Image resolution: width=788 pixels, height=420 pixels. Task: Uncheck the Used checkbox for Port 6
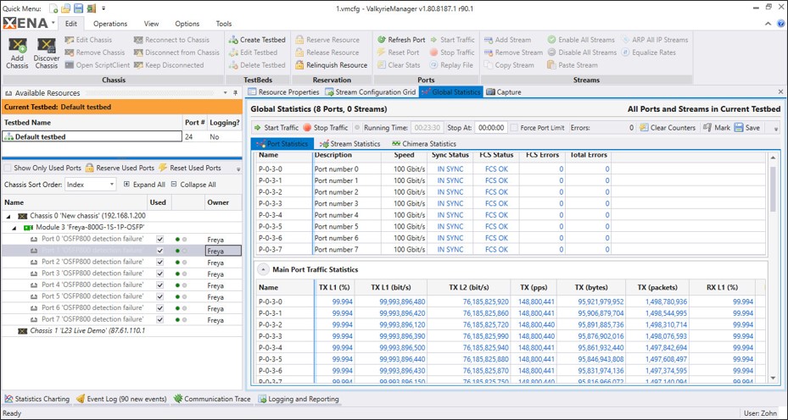pyautogui.click(x=159, y=308)
